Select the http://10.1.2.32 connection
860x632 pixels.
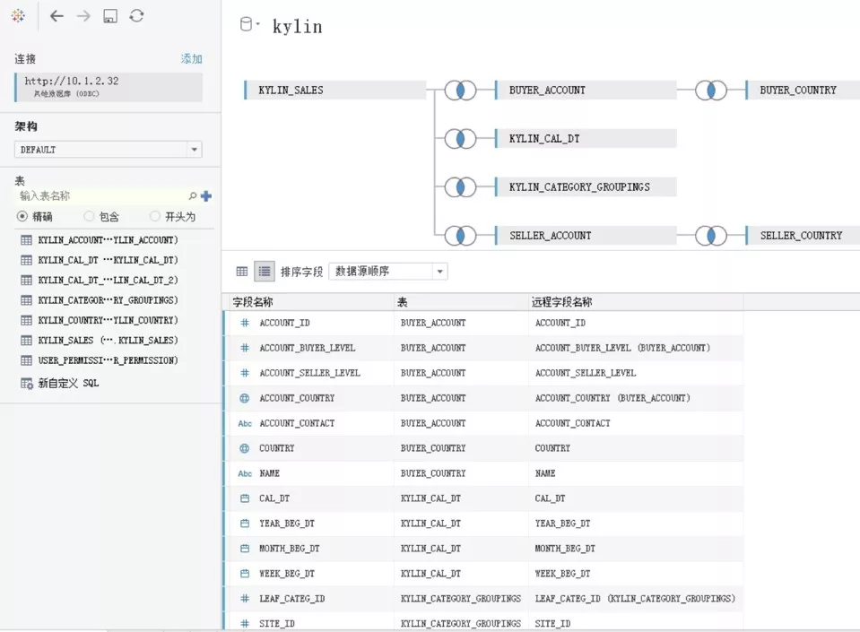point(109,87)
